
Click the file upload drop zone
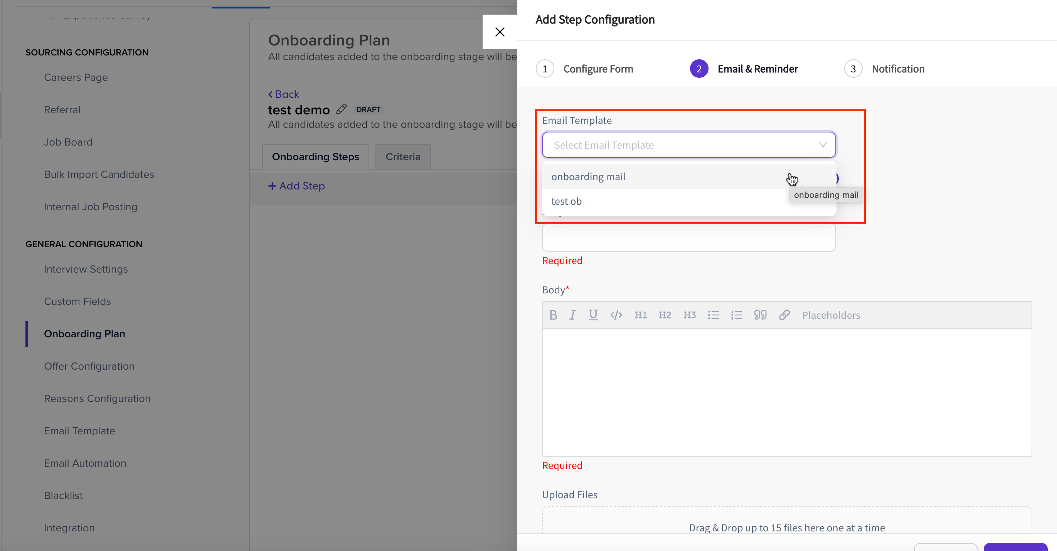(x=787, y=521)
